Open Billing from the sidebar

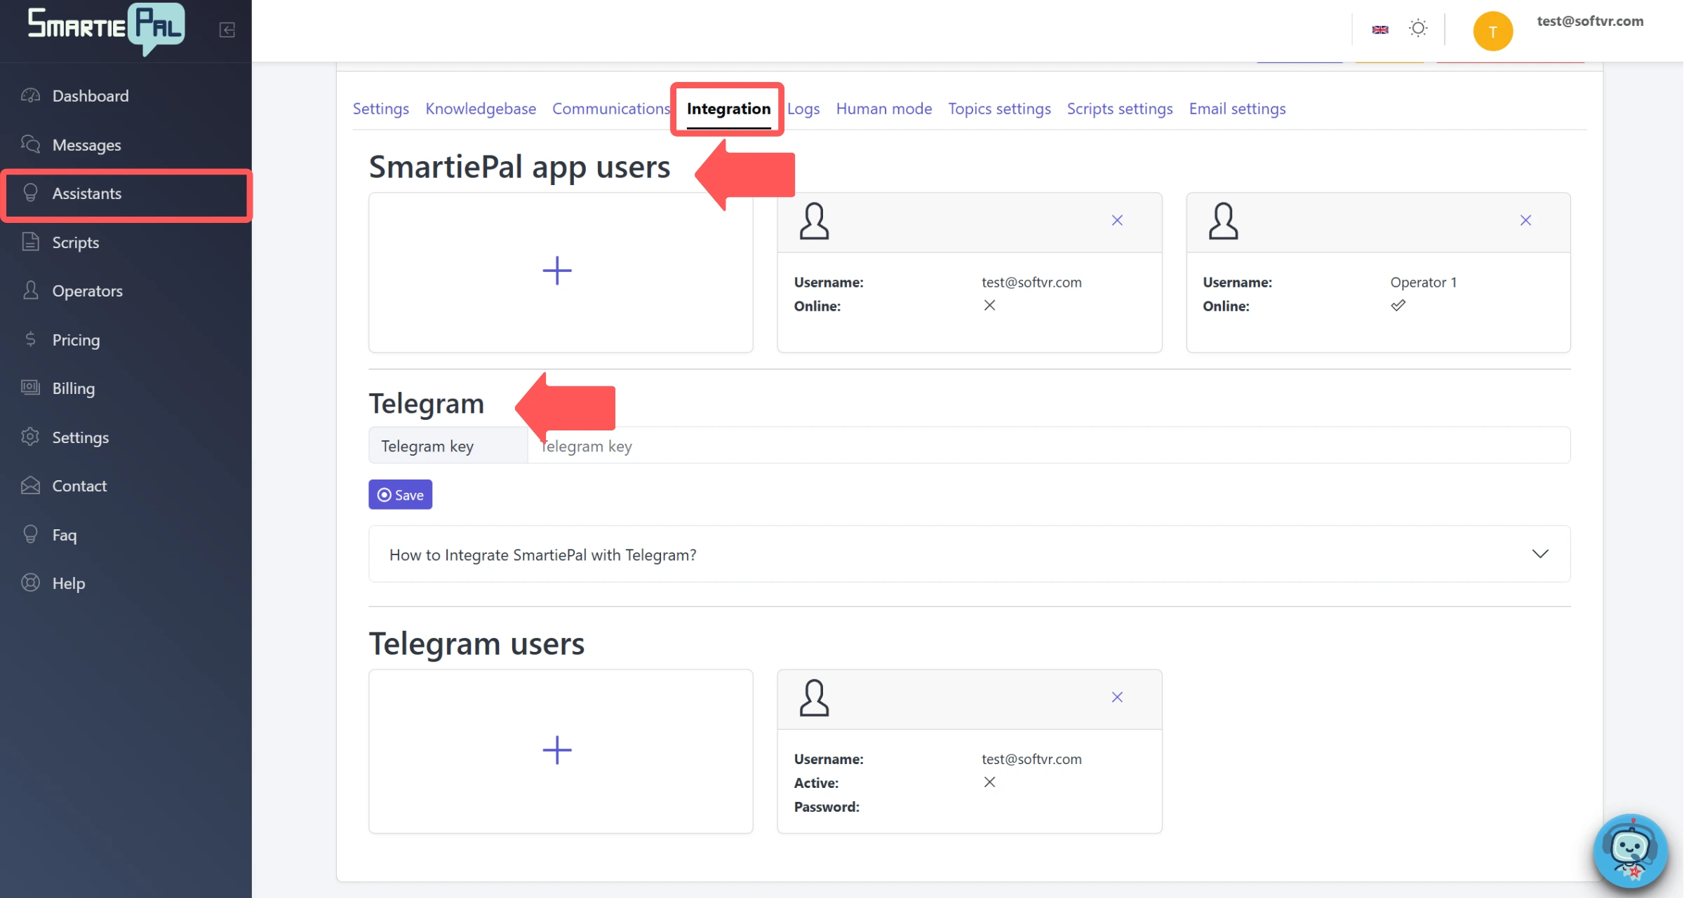(73, 388)
